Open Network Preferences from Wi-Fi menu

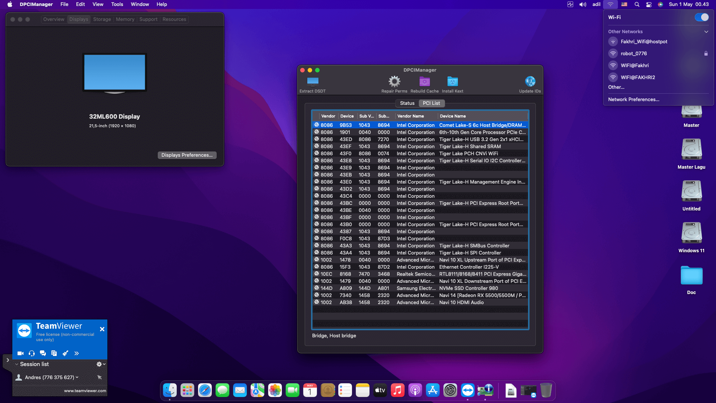point(634,100)
